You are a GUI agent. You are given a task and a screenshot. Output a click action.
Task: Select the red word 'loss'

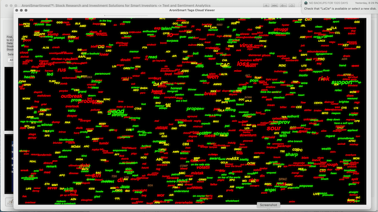tap(243, 64)
